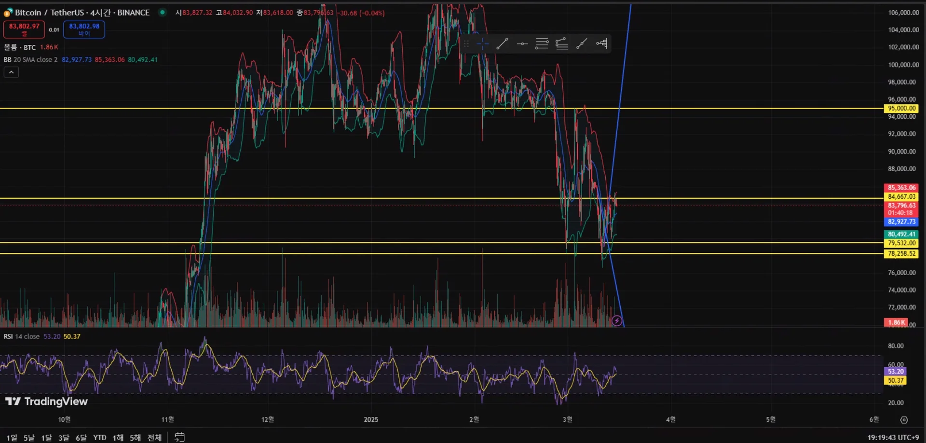Open the go-to-date calendar icon
This screenshot has height=443, width=926.
point(179,437)
